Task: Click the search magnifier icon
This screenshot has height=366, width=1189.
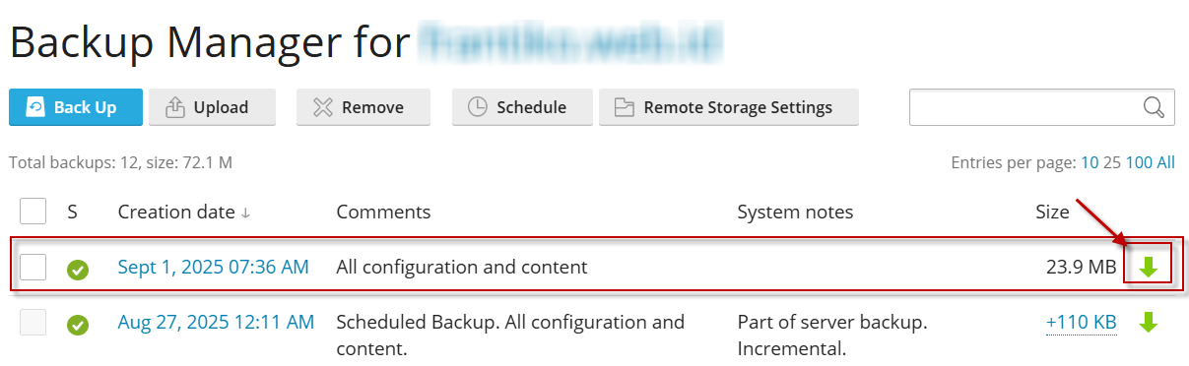Action: point(1154,107)
